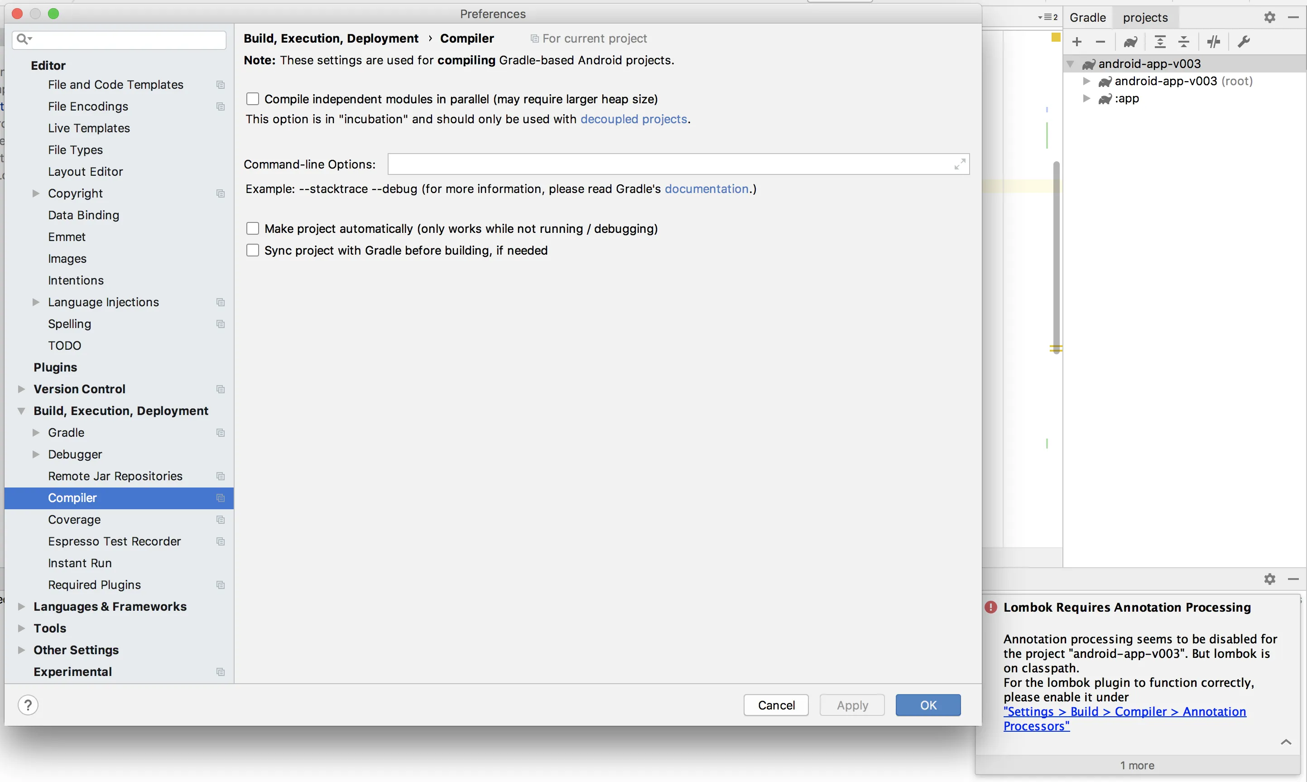Image resolution: width=1307 pixels, height=782 pixels.
Task: Select the Plugins settings category
Action: pos(55,367)
